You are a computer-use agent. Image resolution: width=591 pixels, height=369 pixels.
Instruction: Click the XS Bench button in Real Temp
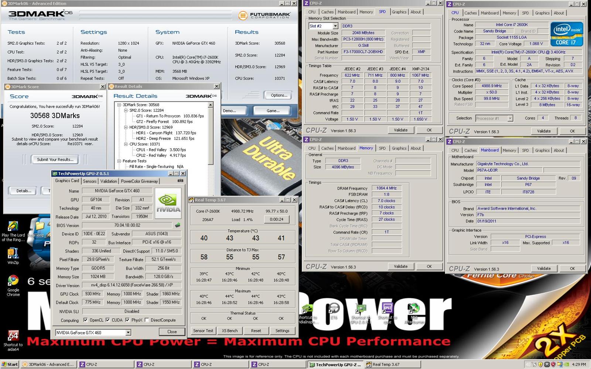click(229, 331)
